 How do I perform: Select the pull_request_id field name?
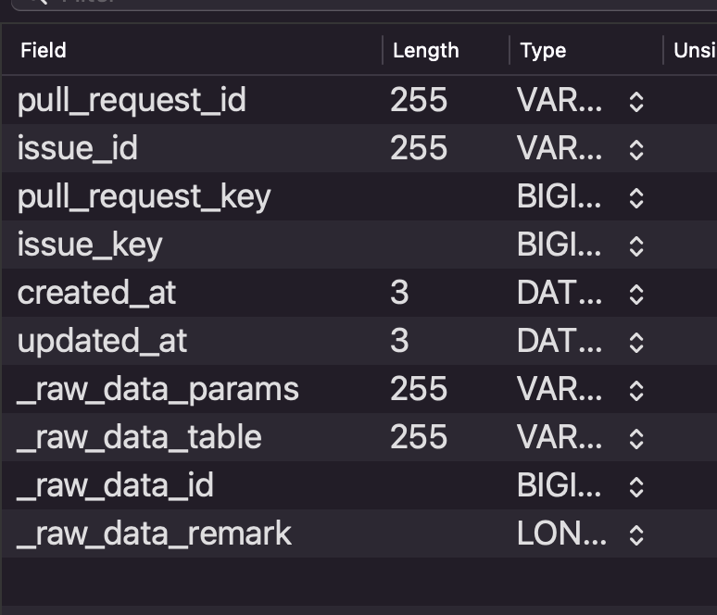coord(132,100)
